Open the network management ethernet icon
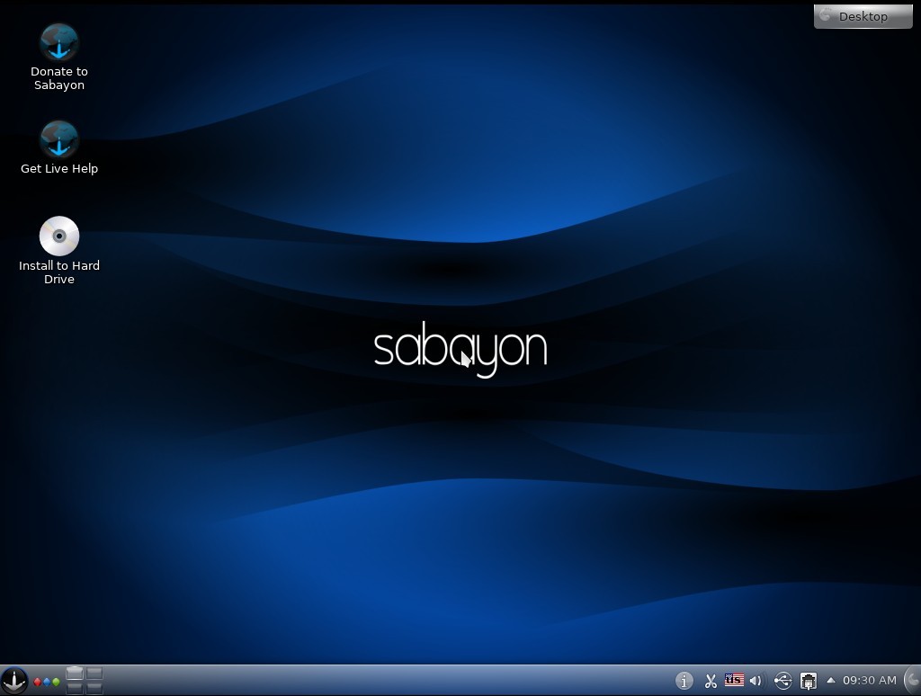The width and height of the screenshot is (921, 696). click(x=809, y=682)
